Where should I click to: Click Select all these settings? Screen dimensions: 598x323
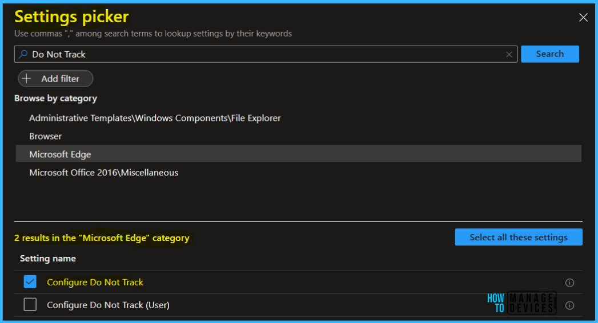(519, 237)
